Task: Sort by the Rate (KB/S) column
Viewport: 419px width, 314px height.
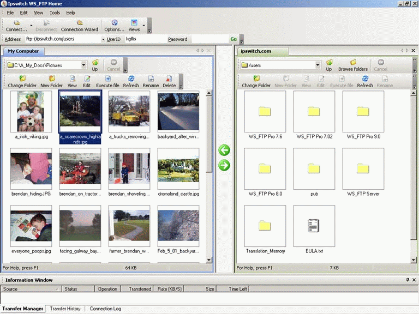Action: click(169, 288)
